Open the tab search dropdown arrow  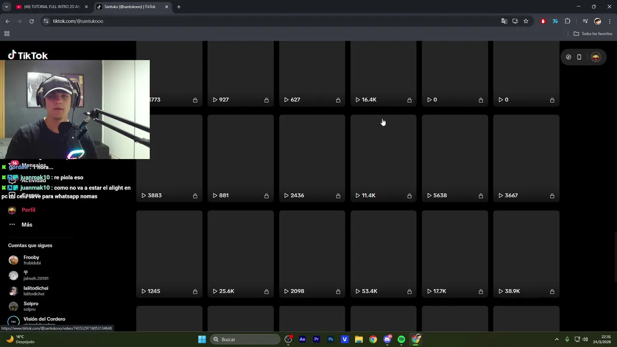click(6, 7)
